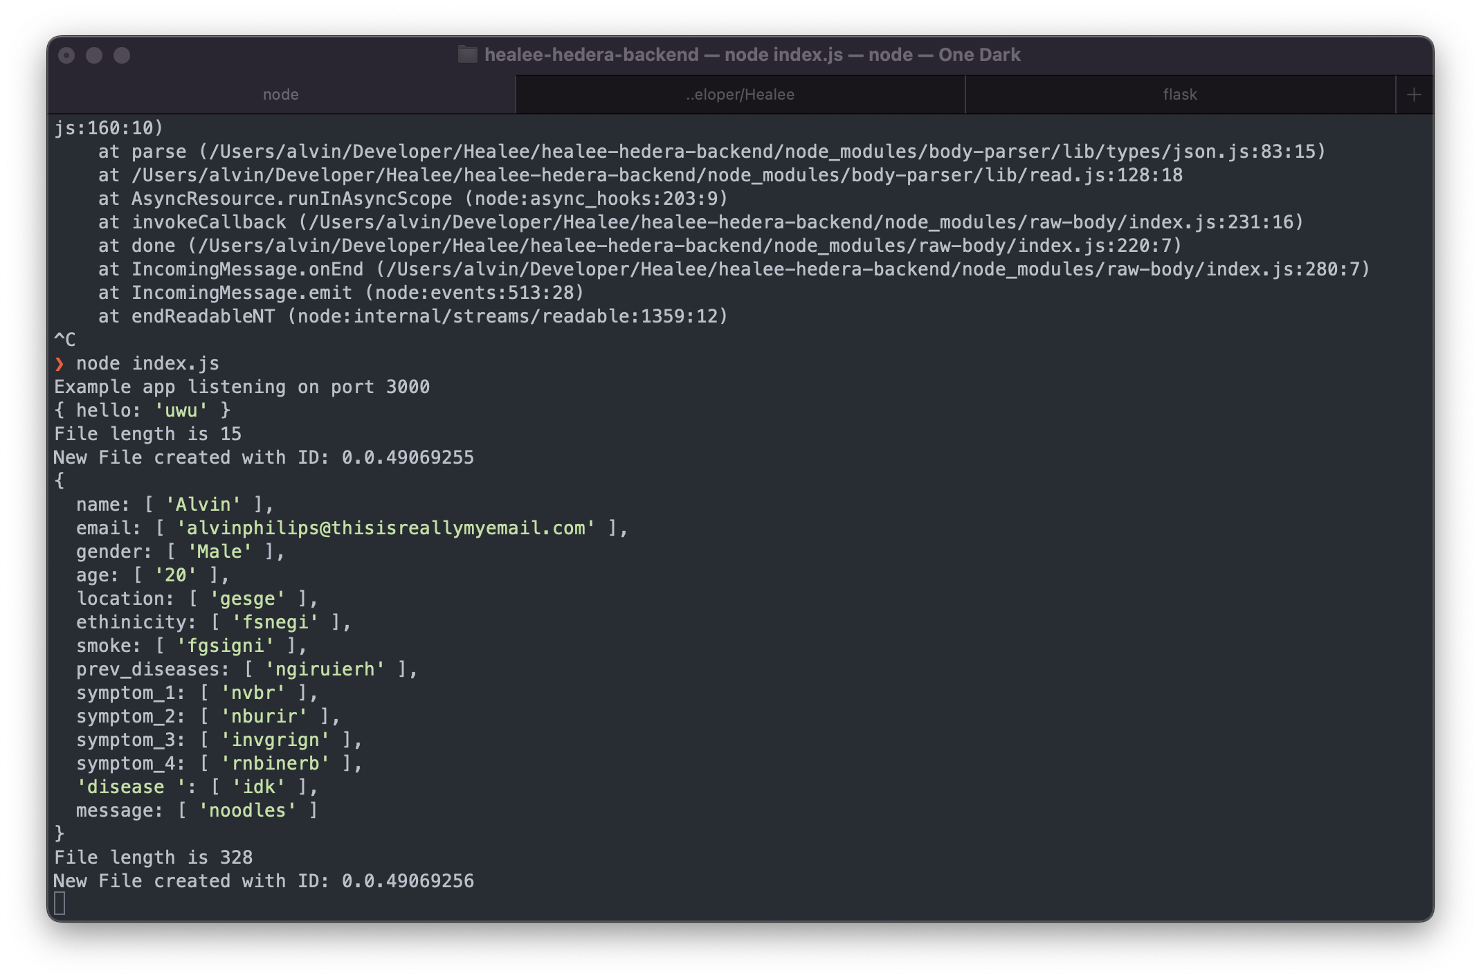Click the green zoom window button
Viewport: 1481px width, 980px height.
[122, 55]
